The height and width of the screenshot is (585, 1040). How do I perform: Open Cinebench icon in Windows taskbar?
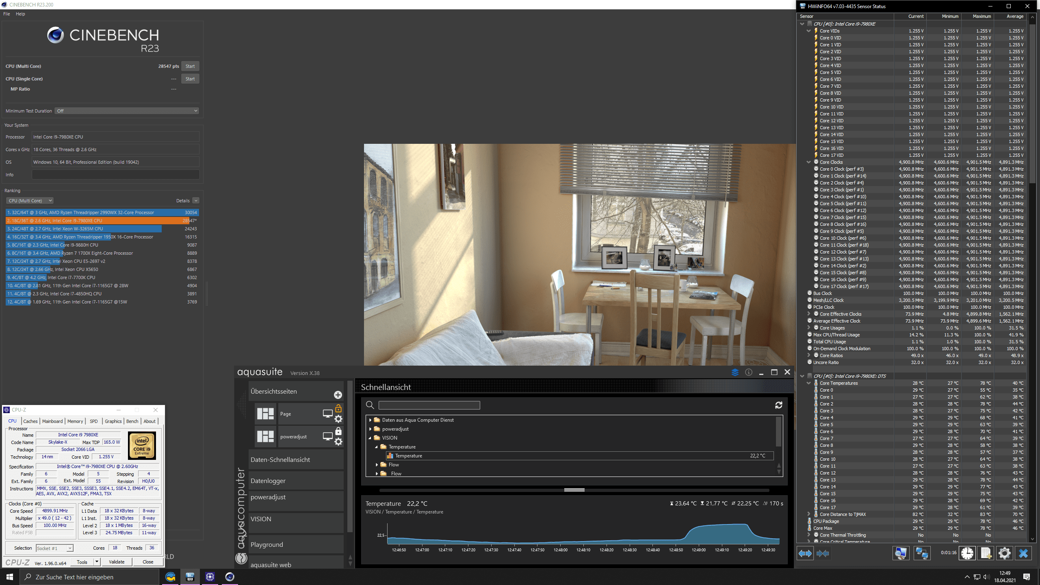point(230,577)
